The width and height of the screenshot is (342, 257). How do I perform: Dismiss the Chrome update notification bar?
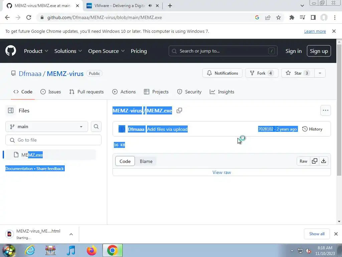(334, 31)
